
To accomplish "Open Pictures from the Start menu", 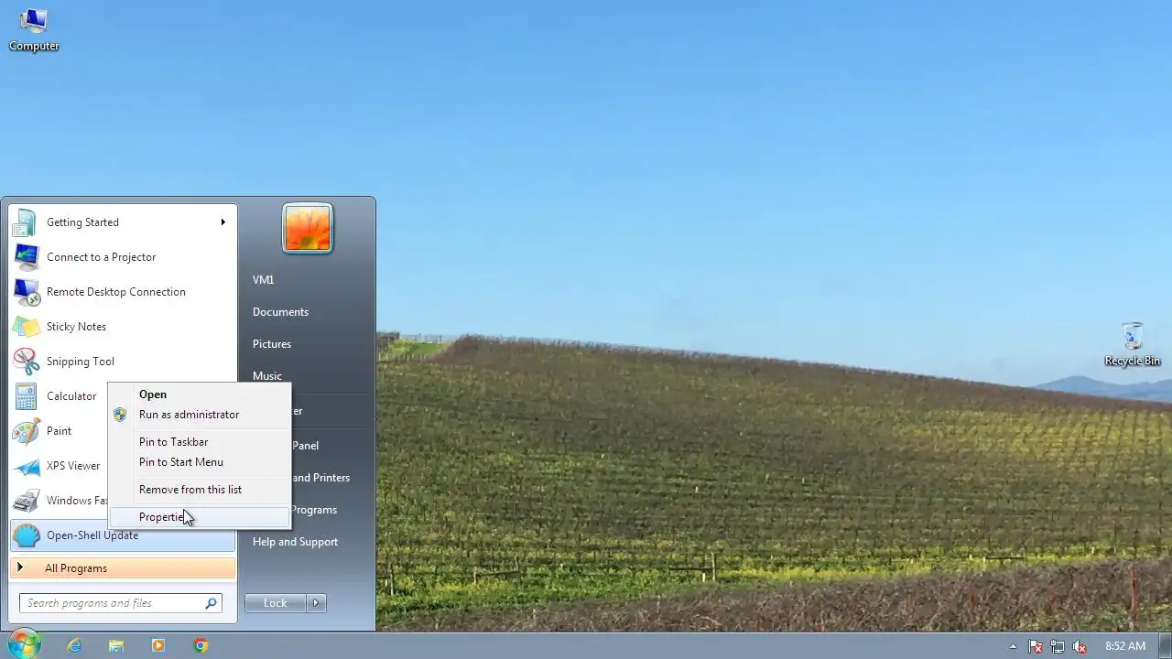I will click(272, 344).
